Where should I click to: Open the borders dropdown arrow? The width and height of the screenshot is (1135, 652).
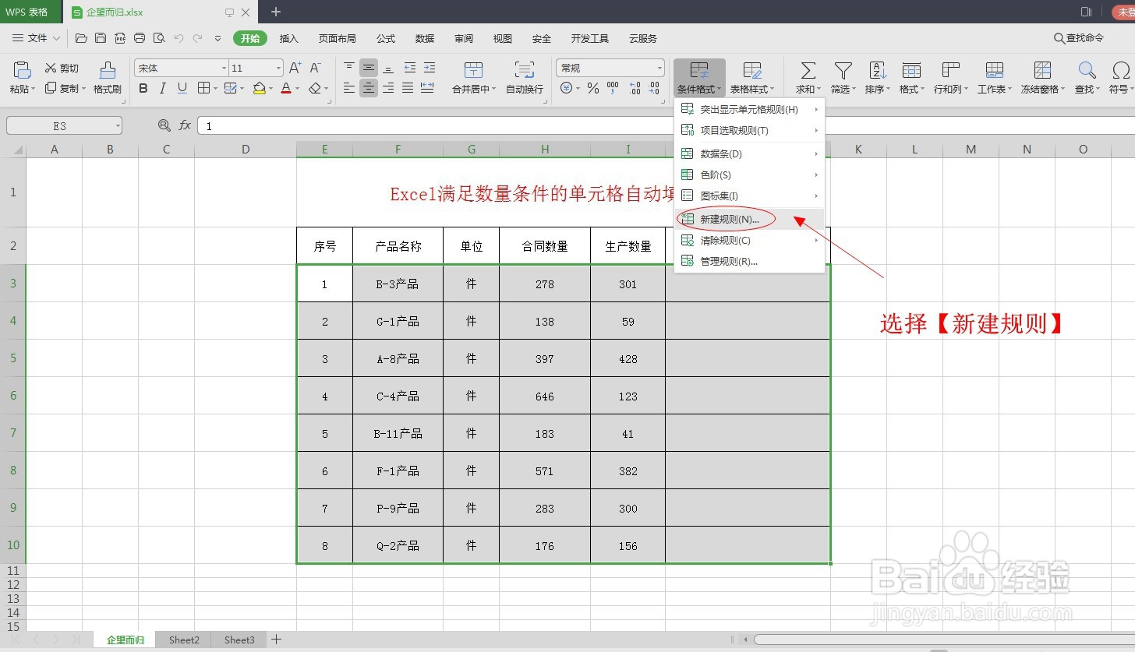point(215,89)
